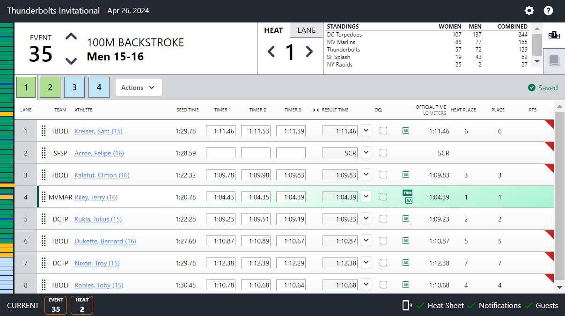
Task: Open athlete link Kalafut, Clifton (16)
Action: coord(102,175)
